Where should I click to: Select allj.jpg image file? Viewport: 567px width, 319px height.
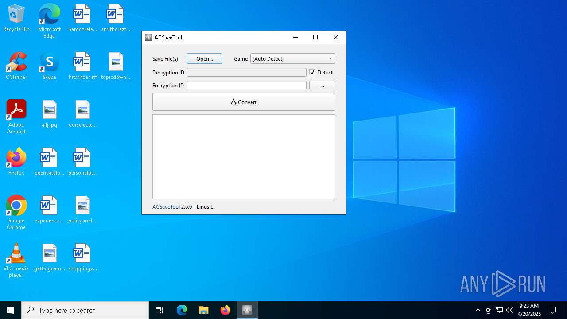click(x=49, y=114)
